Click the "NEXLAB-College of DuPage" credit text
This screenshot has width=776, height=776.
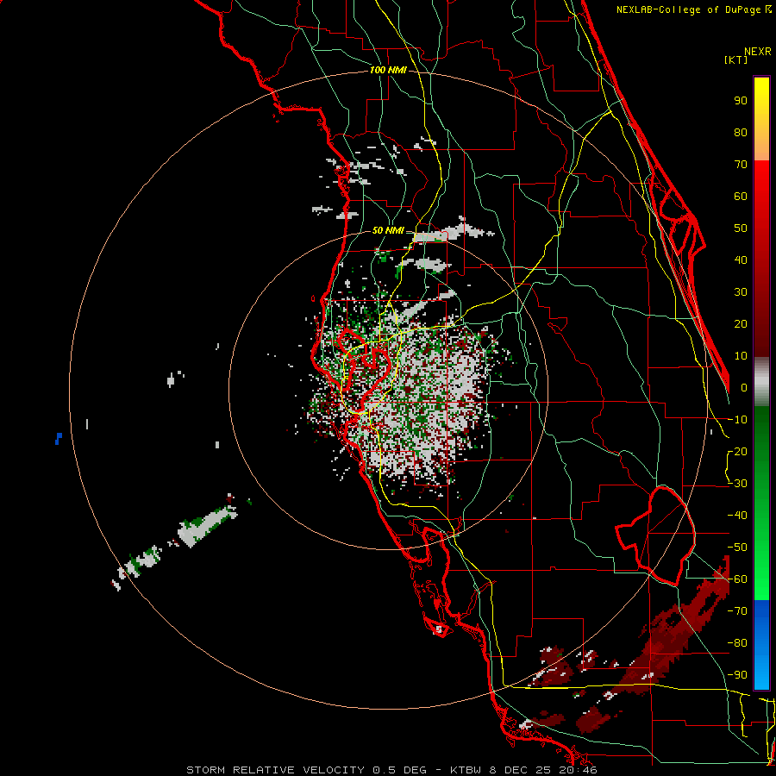coord(688,9)
